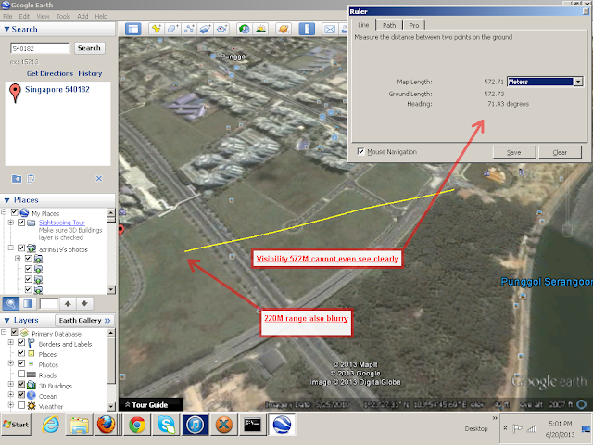Screen dimensions: 593x445
Task: Expand the Borders and Labels layer node
Action: (11, 342)
